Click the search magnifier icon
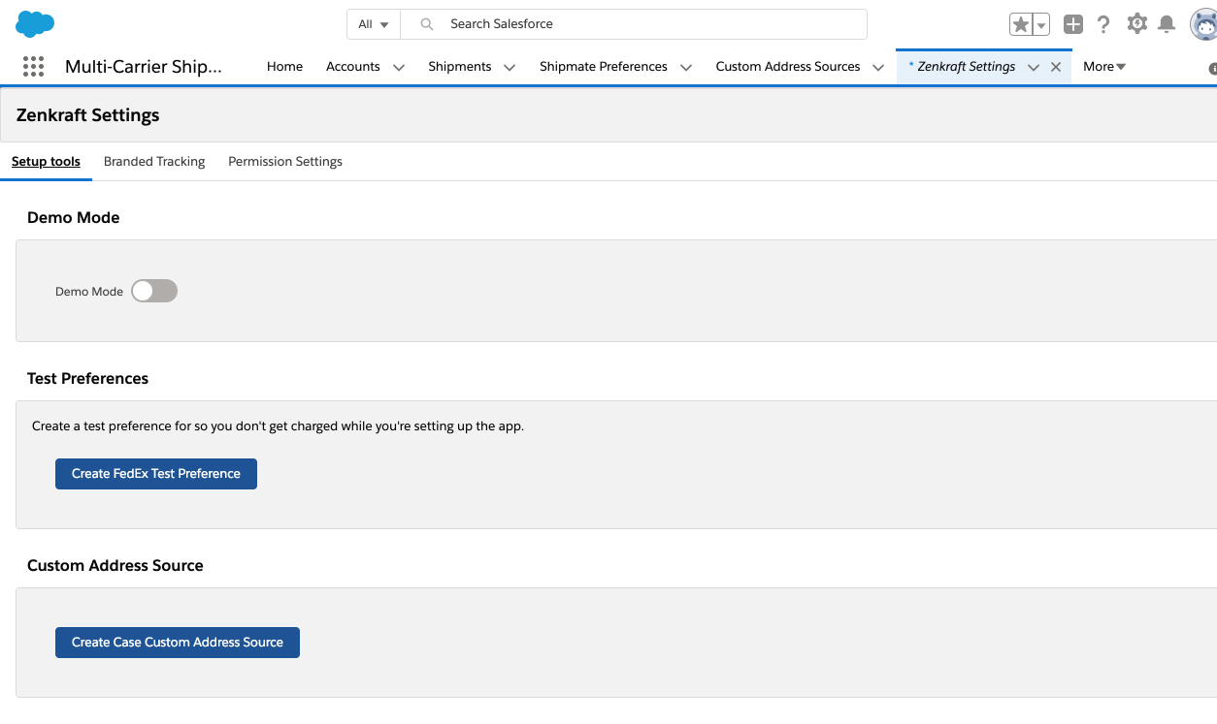Screen dimensions: 1217x724 pyautogui.click(x=426, y=24)
